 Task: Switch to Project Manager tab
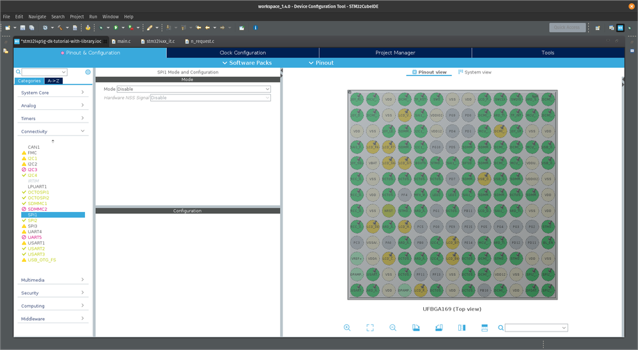click(x=396, y=53)
